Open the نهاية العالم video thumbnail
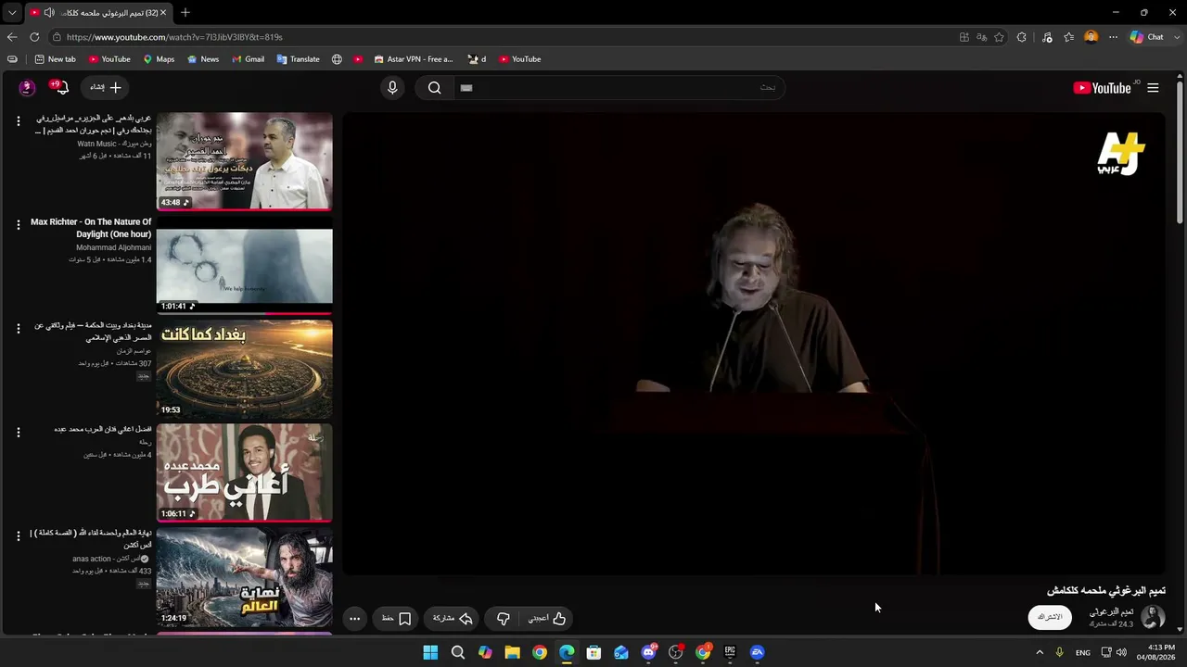Screen dimensions: 1187x667 pos(244,577)
